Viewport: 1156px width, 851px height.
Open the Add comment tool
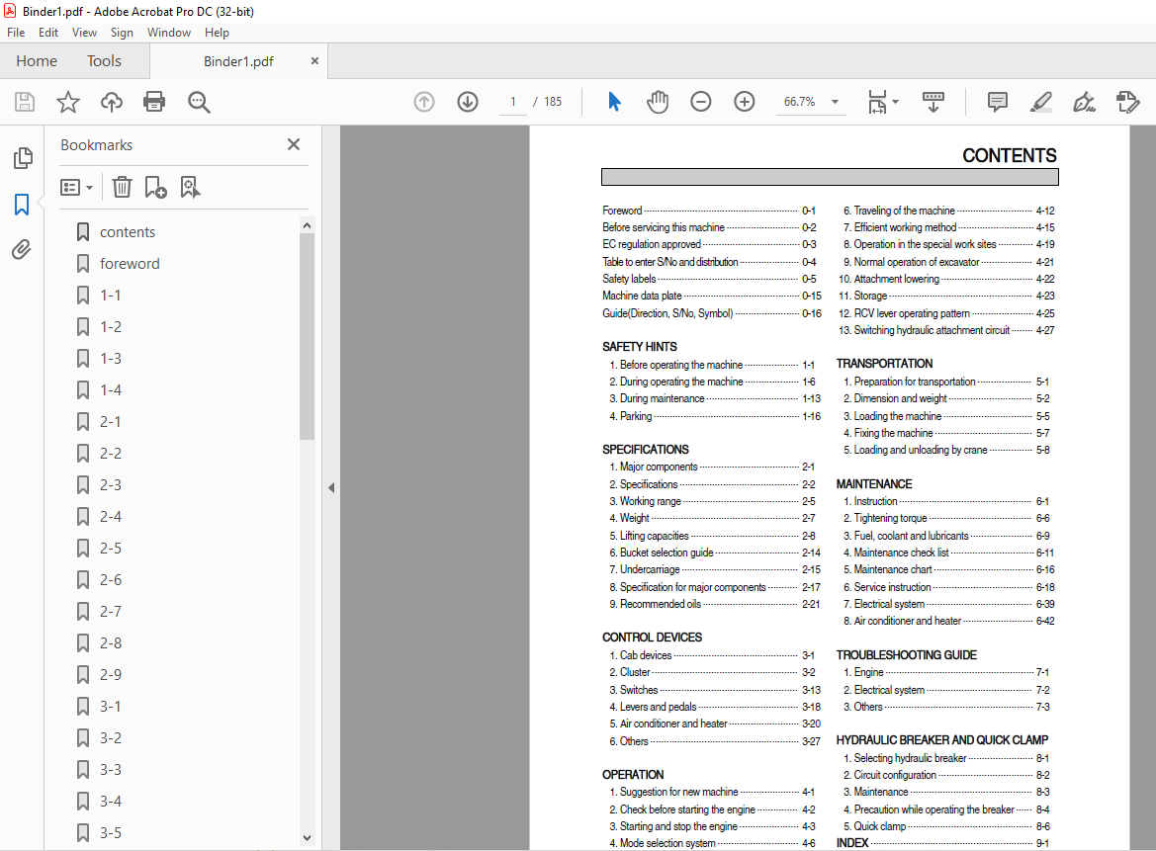(998, 102)
